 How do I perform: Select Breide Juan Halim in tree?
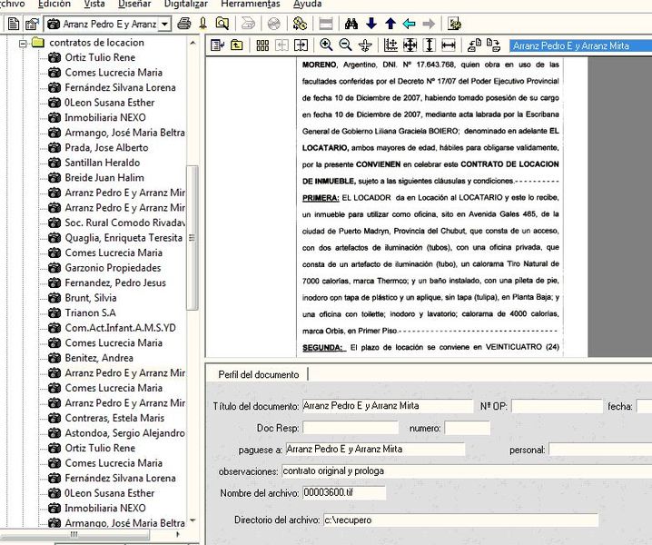point(104,178)
